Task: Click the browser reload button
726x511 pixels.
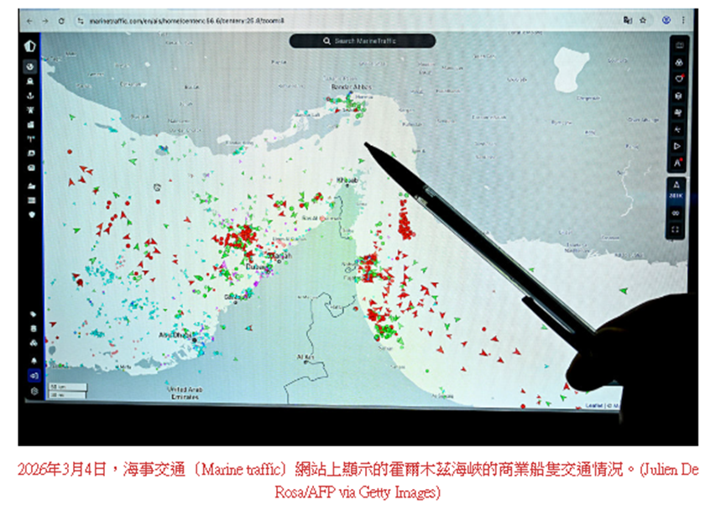Action: [x=62, y=19]
